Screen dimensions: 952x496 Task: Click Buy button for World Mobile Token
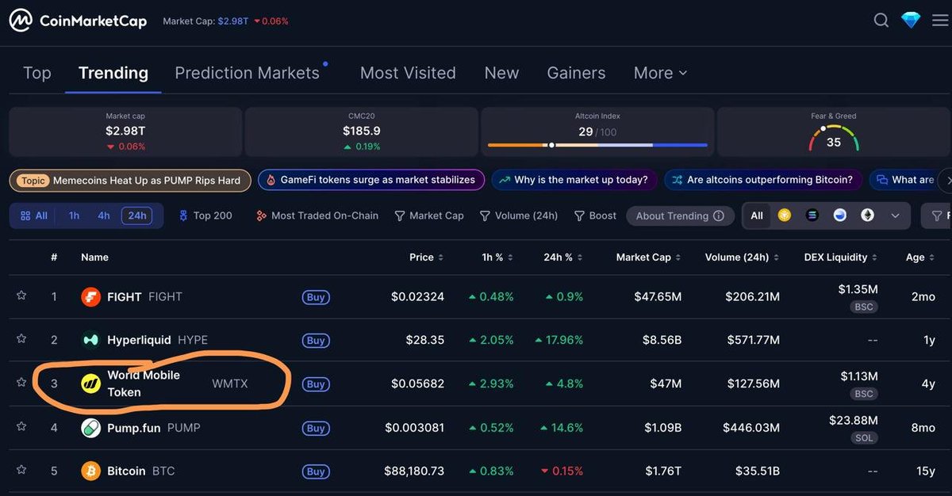coord(316,384)
